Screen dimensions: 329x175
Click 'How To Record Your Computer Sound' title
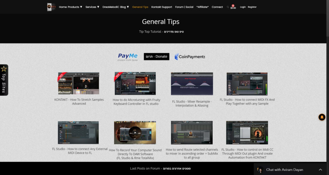coord(135,154)
